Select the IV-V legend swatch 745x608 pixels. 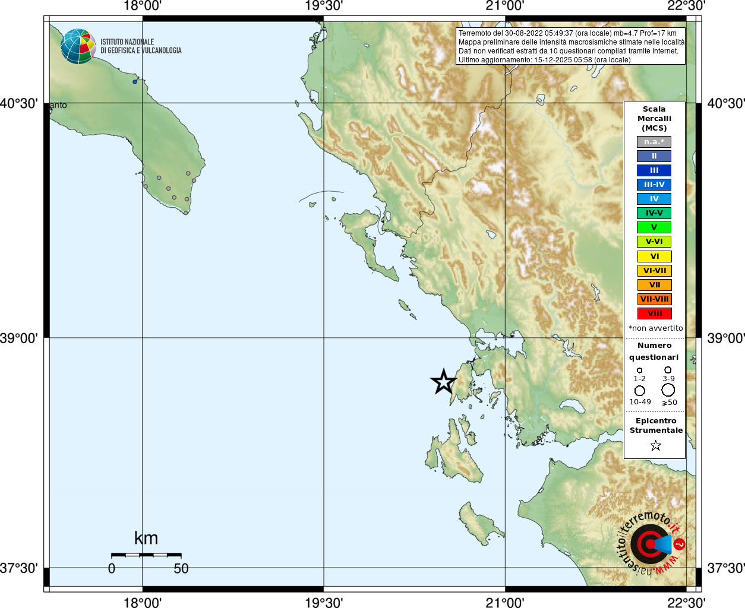[x=654, y=213]
